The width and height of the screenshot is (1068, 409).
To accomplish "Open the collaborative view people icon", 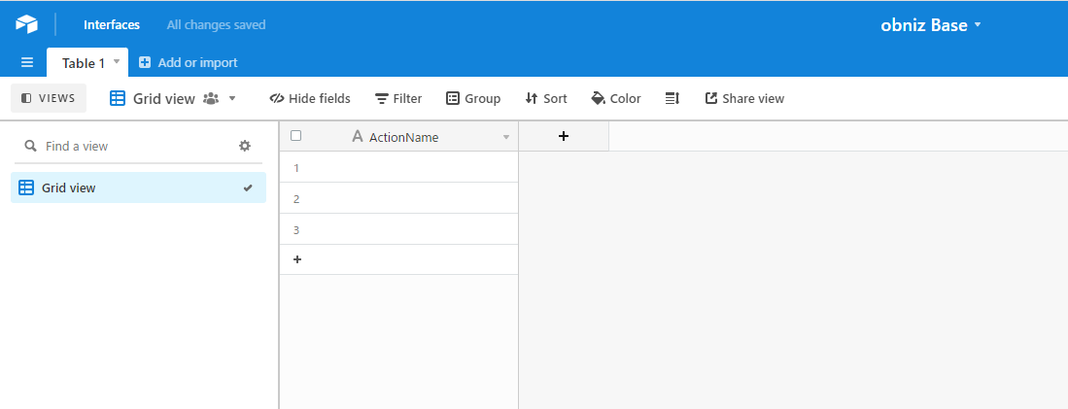I will click(211, 98).
